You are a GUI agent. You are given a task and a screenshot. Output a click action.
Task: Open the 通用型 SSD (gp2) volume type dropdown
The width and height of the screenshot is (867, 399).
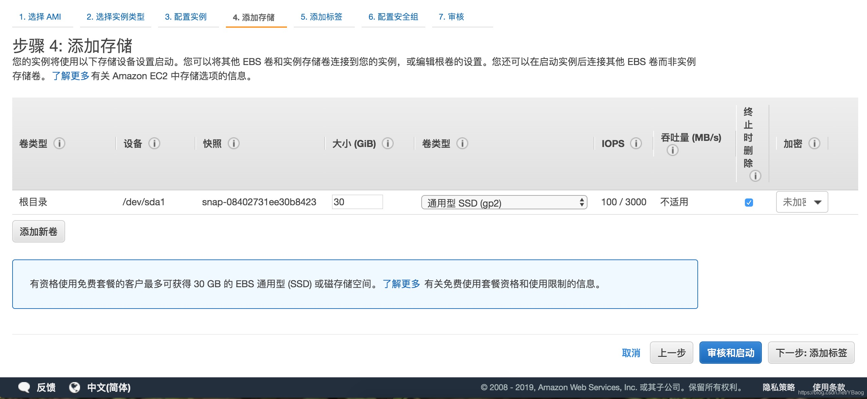[504, 203]
